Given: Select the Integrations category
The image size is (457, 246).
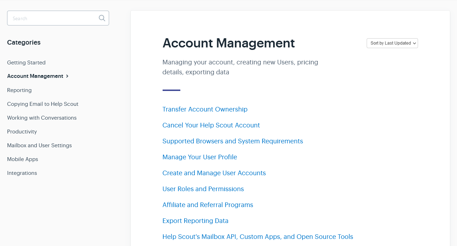Looking at the screenshot, I should coord(22,173).
